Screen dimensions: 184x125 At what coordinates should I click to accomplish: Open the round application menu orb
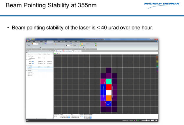pos(27,41)
